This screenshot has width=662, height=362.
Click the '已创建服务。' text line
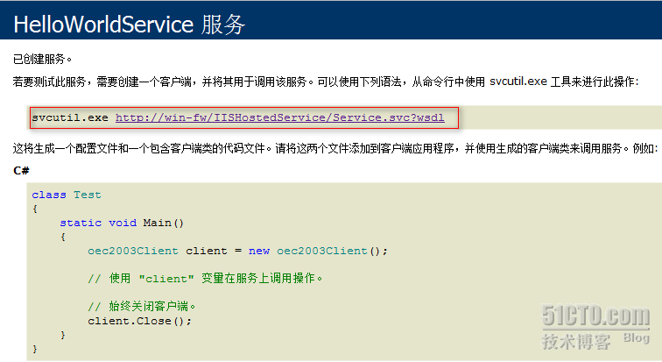(42, 59)
